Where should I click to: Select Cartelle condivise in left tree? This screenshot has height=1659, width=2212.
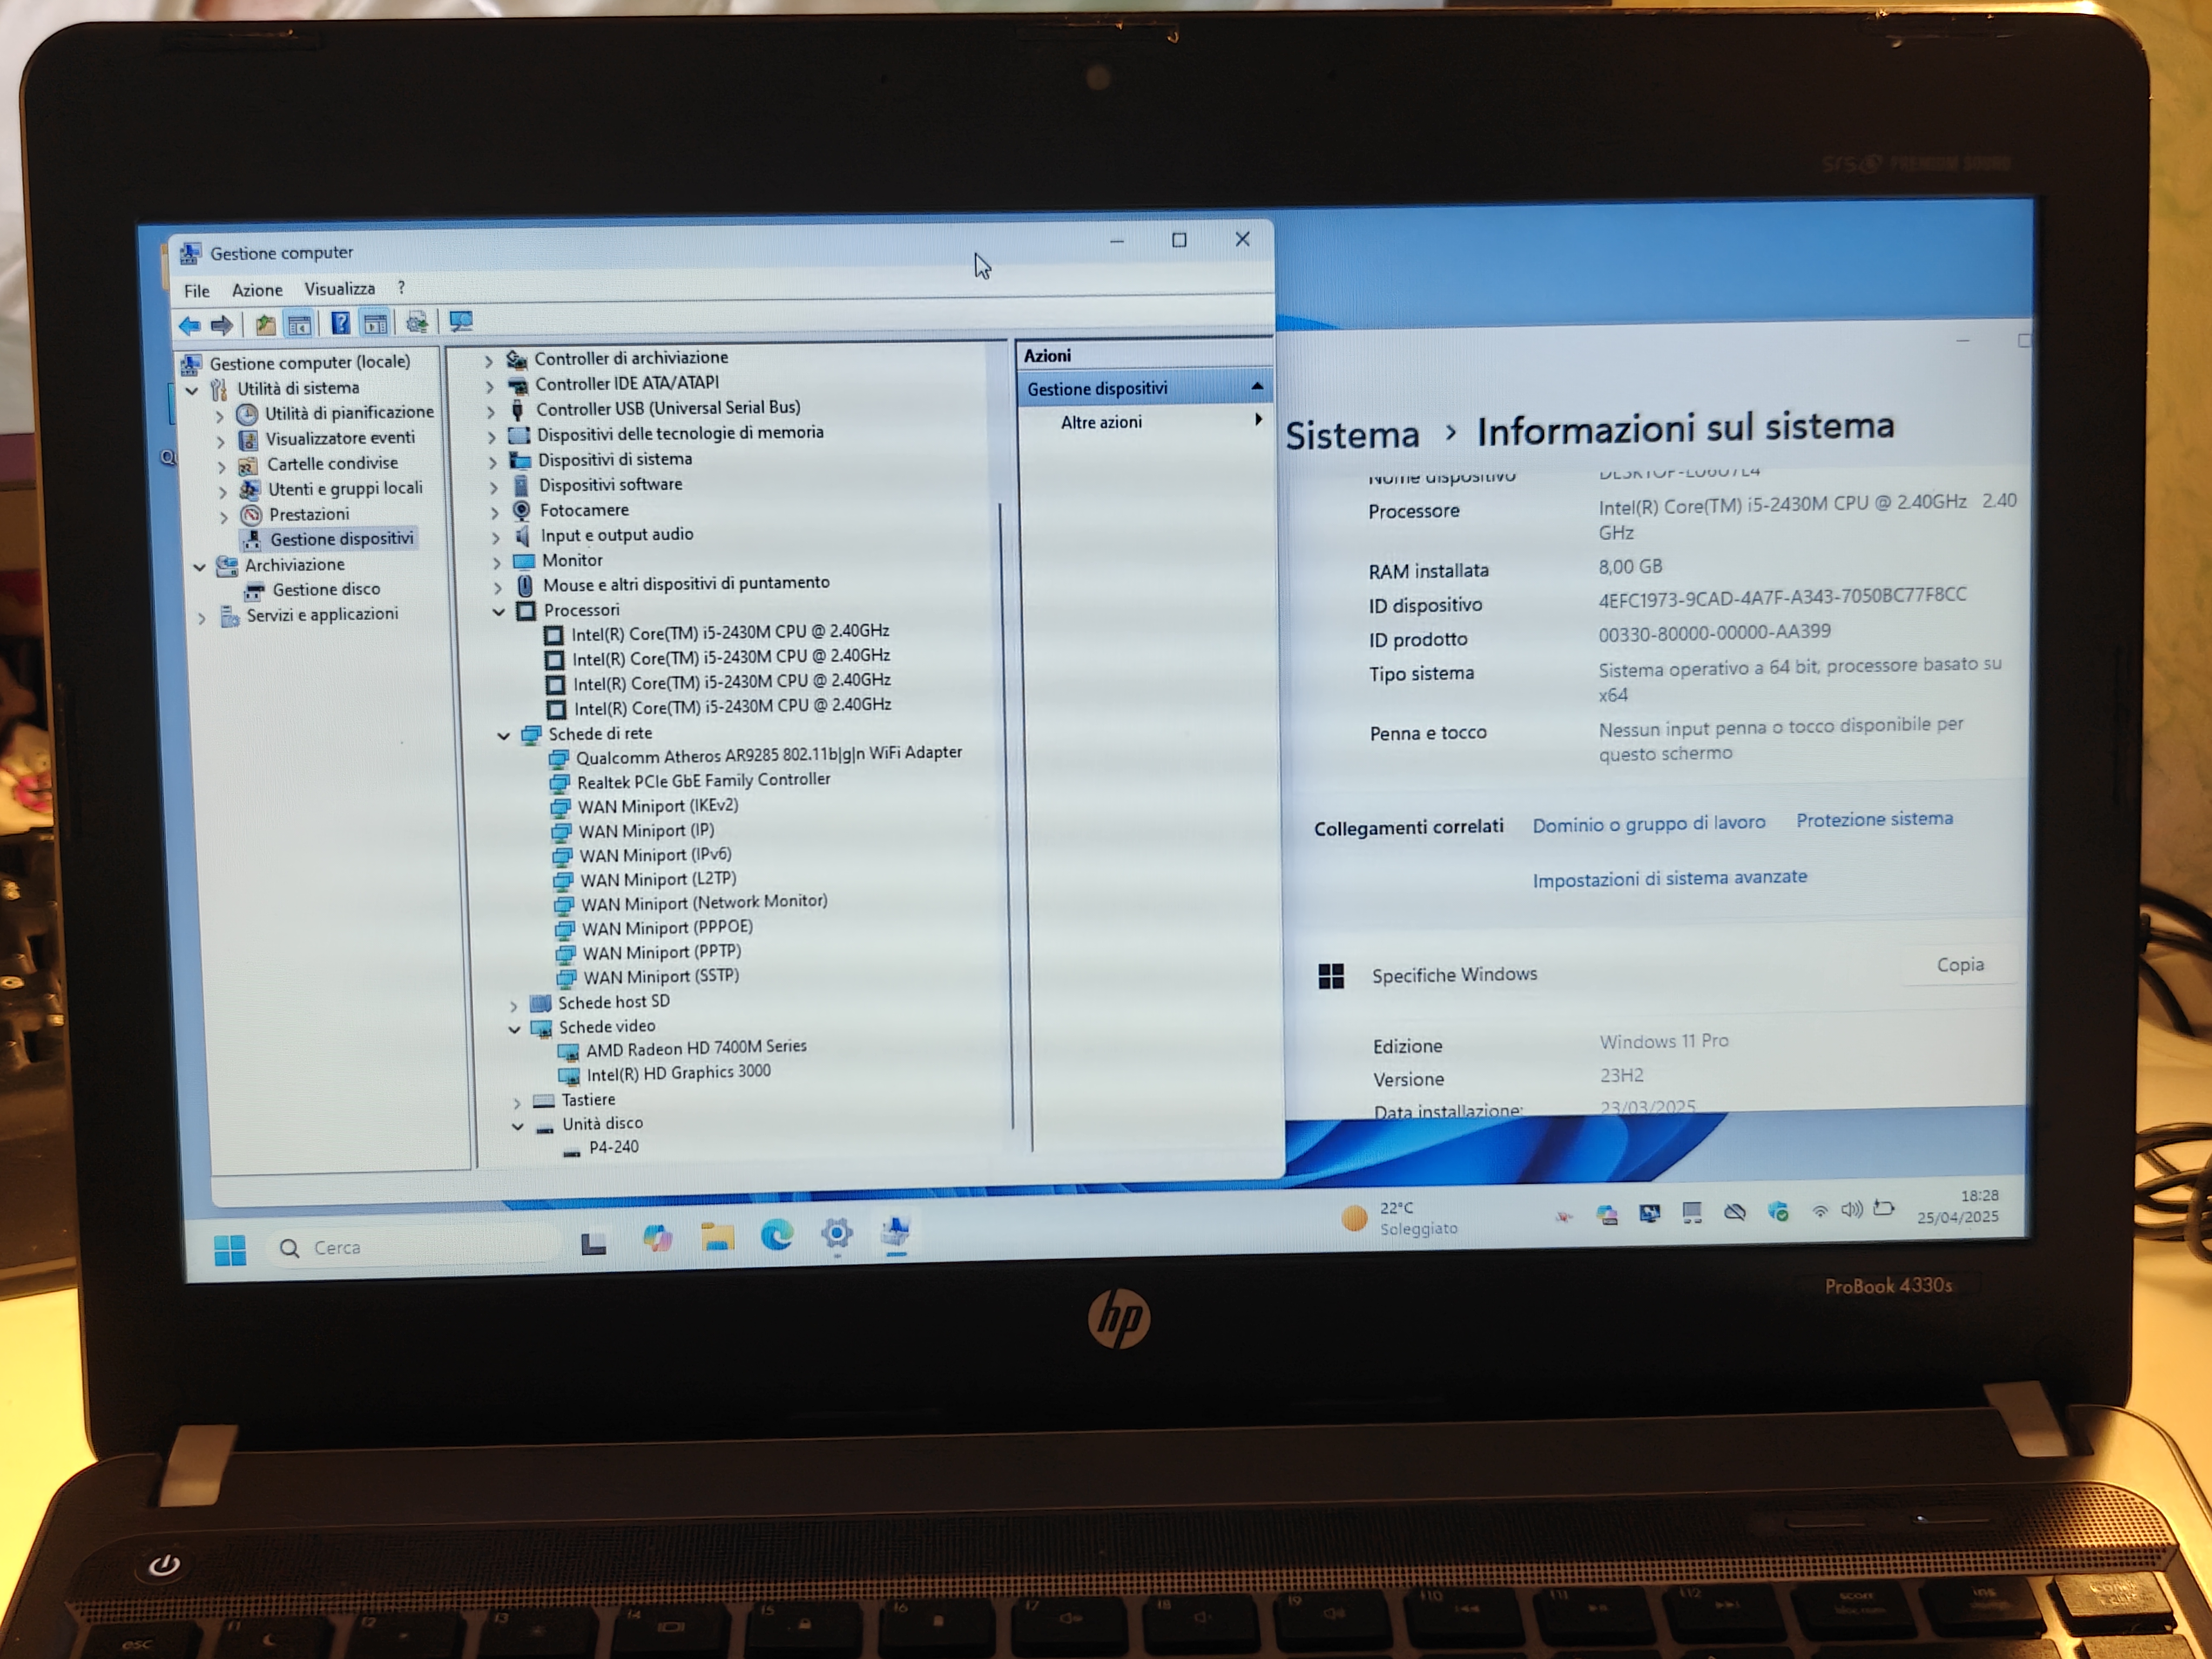(332, 464)
